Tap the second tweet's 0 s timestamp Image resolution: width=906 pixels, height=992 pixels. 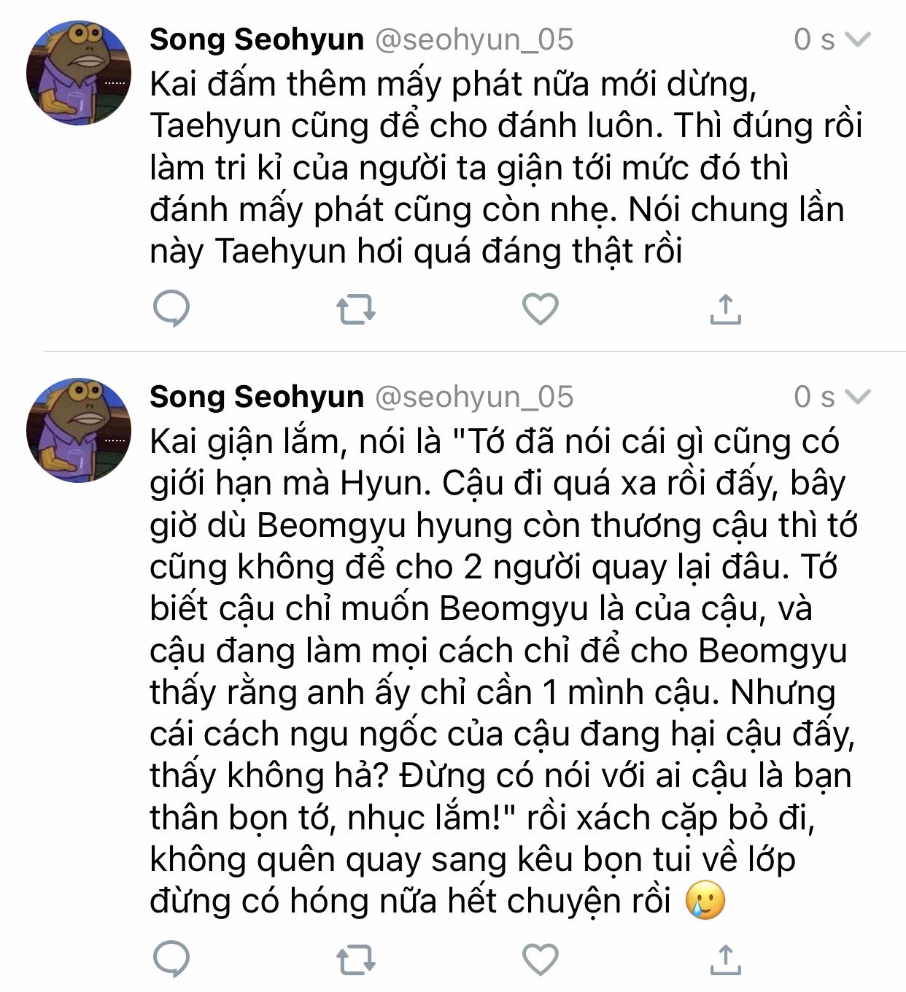813,397
